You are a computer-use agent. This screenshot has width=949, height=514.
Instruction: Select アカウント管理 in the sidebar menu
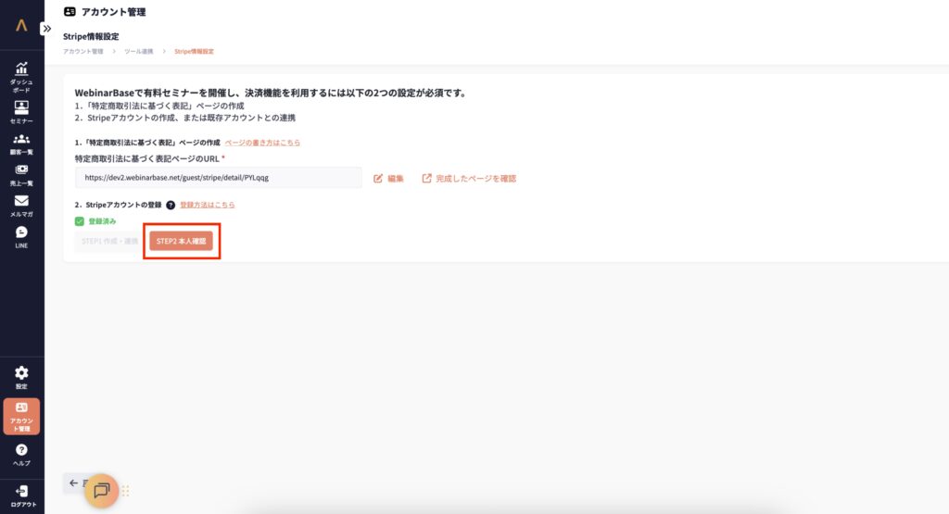[x=21, y=416]
